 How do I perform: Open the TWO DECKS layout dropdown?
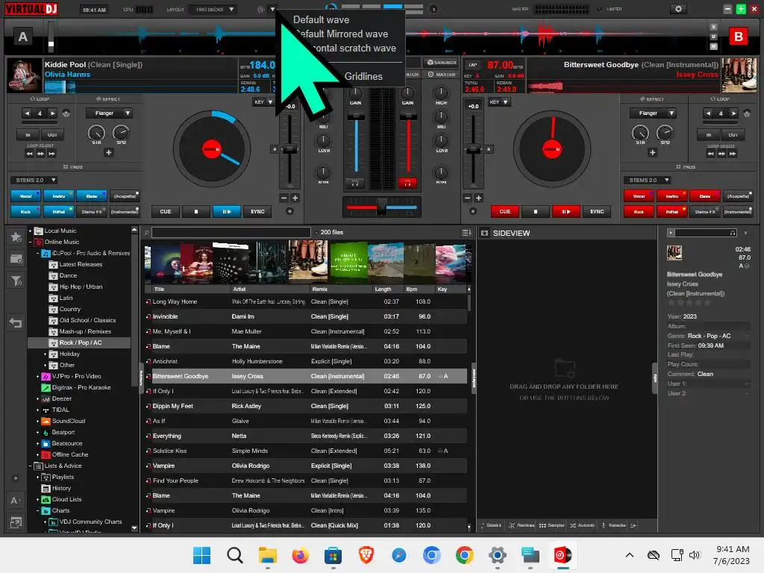click(x=214, y=9)
